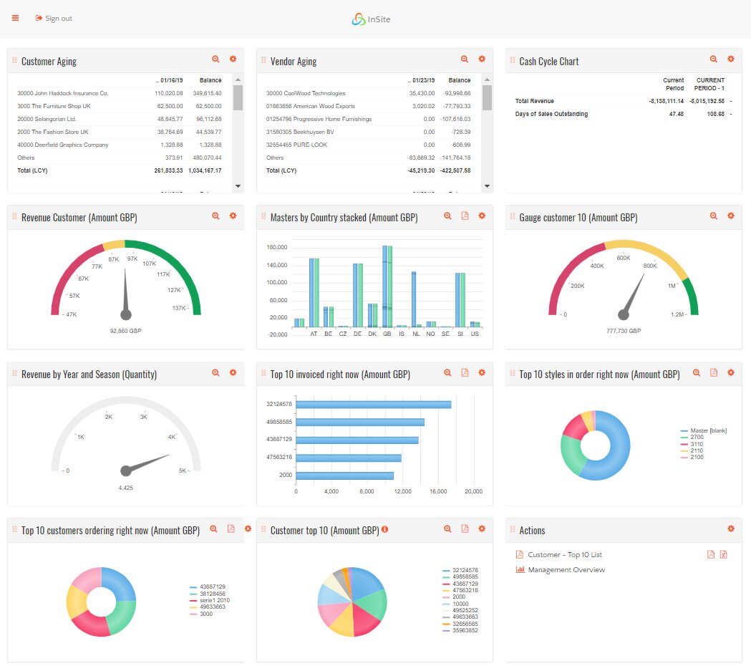This screenshot has height=671, width=751.
Task: Open Customer - Top 10 List action
Action: (564, 555)
